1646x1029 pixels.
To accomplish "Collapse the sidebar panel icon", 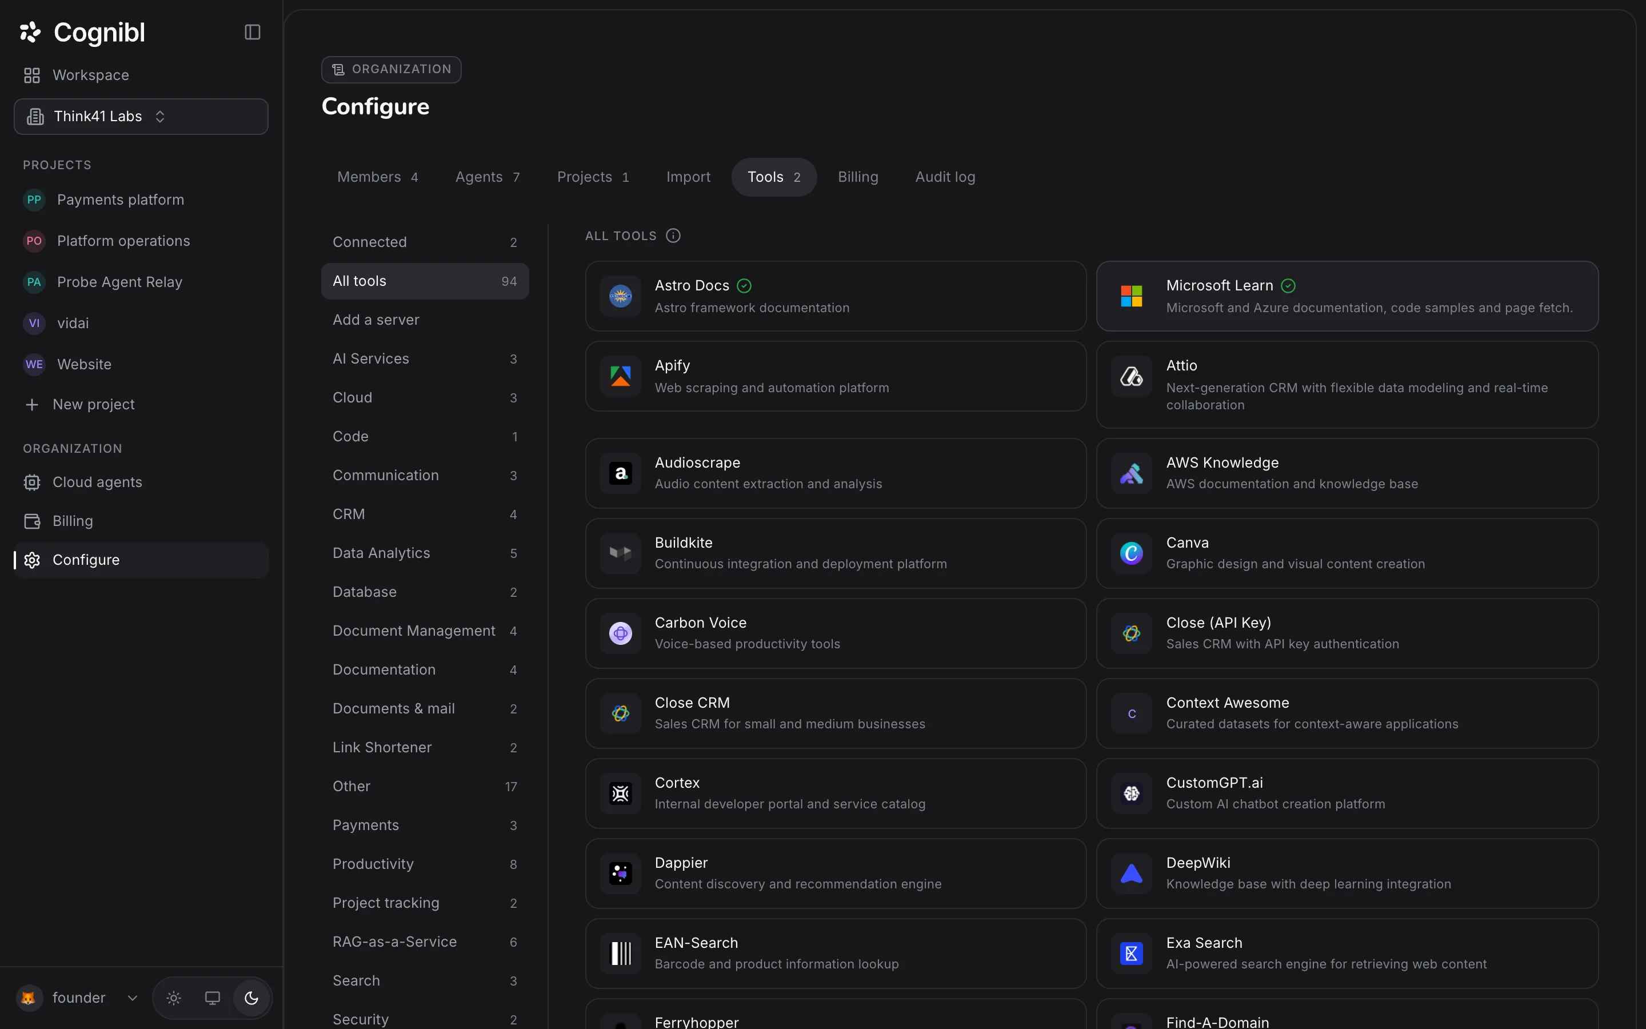I will pyautogui.click(x=253, y=32).
